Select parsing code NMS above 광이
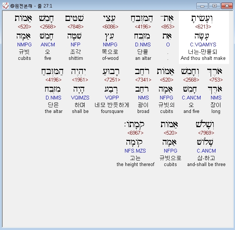Screen dimensions: 235x230 143,98
